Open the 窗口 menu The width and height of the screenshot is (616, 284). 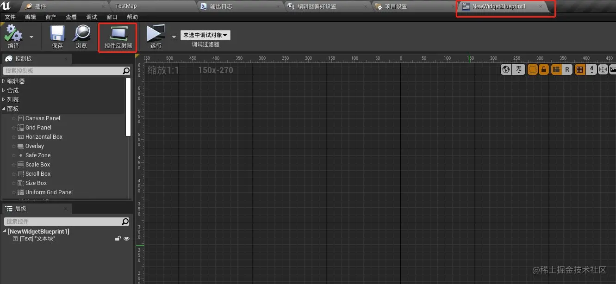point(112,17)
